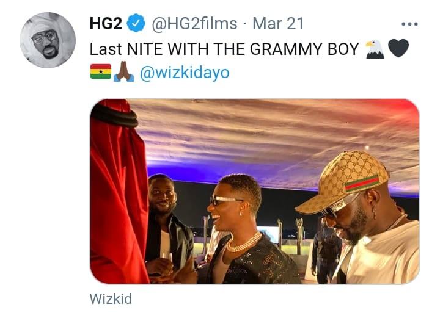Open the tweet's more options menu

(409, 24)
